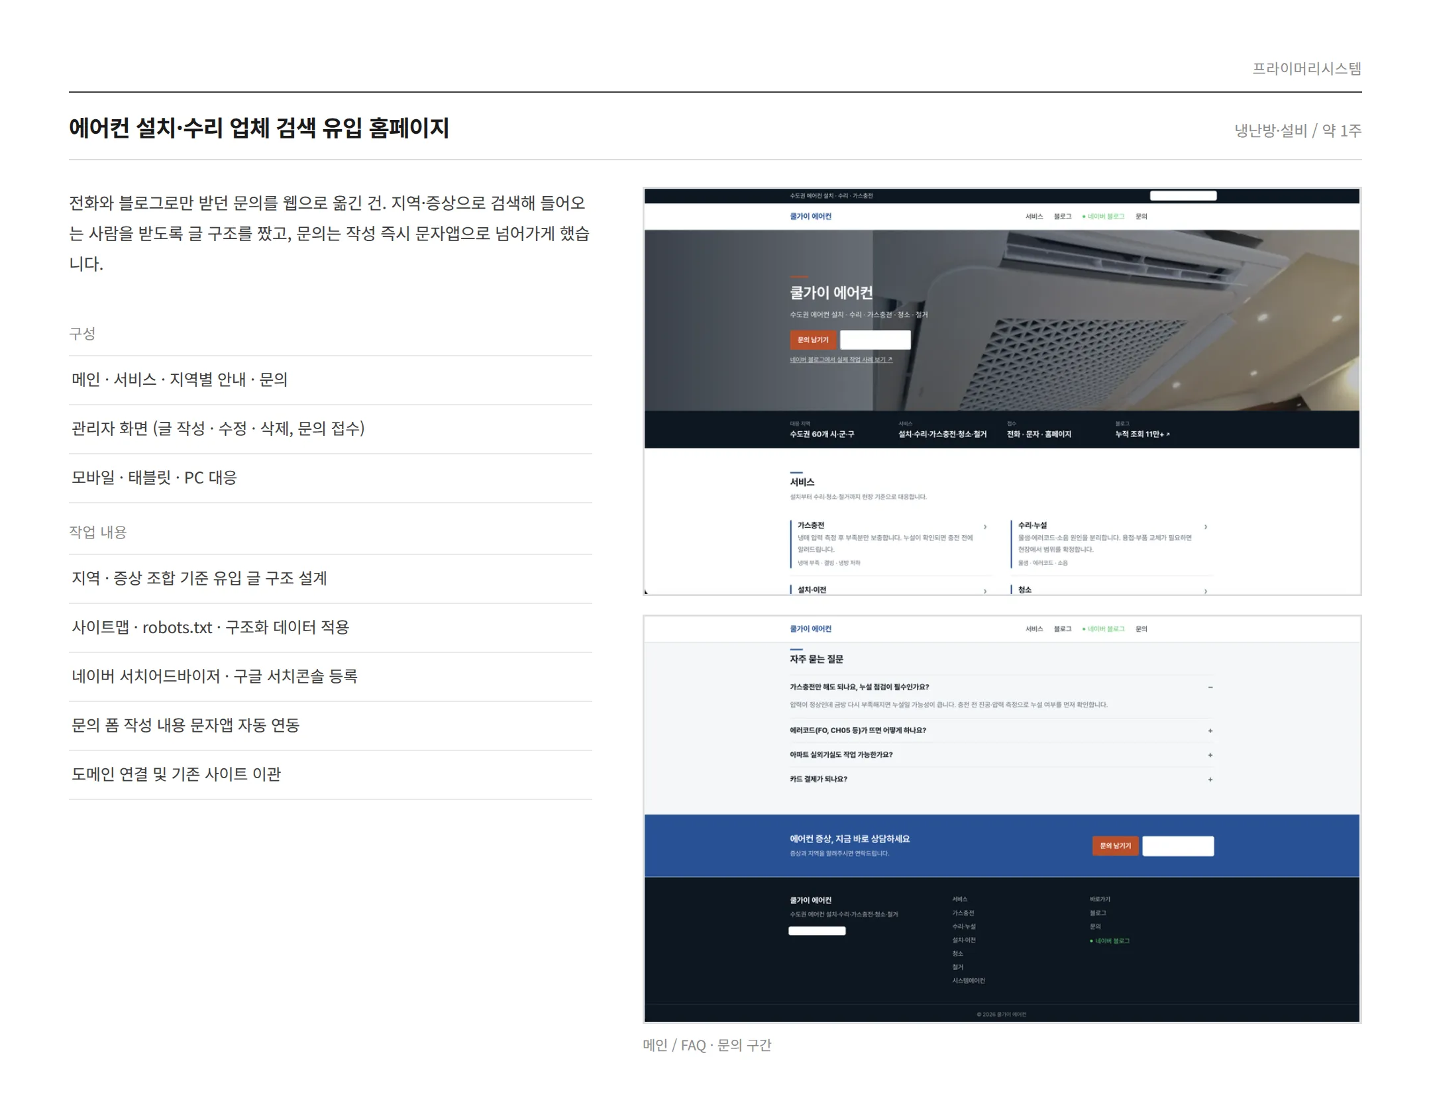Image resolution: width=1431 pixels, height=1110 pixels.
Task: Expand the FAQ '카드 결제가 되나요' plus icon
Action: 1210,780
